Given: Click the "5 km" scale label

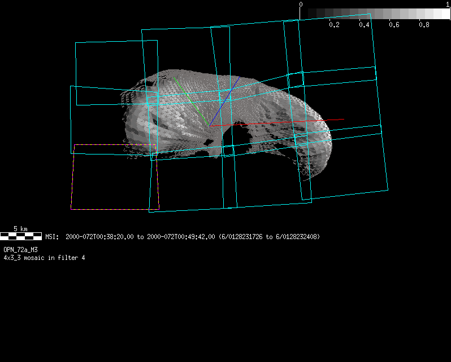Looking at the screenshot, I should 20,229.
